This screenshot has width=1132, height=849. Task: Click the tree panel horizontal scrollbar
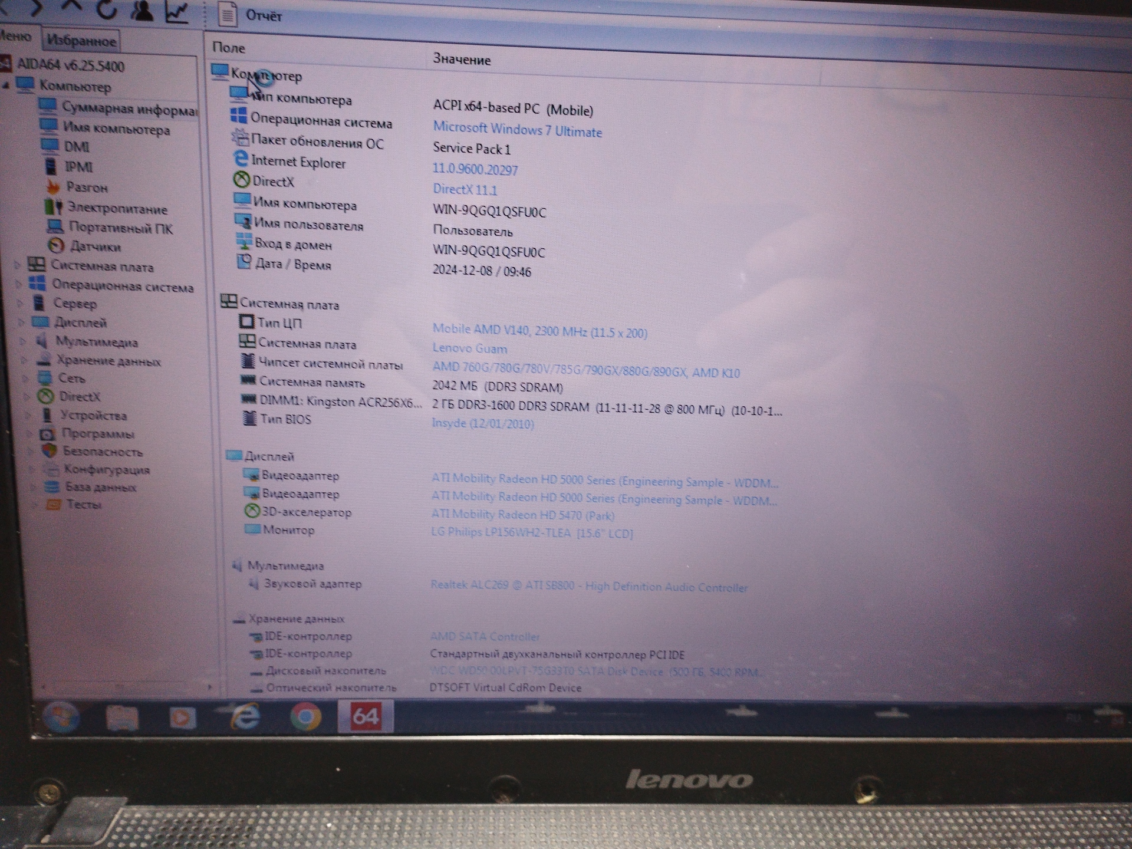[x=126, y=687]
